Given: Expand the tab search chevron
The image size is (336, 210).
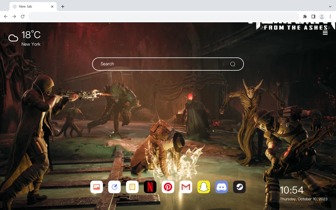Looking at the screenshot, I should coord(330,7).
